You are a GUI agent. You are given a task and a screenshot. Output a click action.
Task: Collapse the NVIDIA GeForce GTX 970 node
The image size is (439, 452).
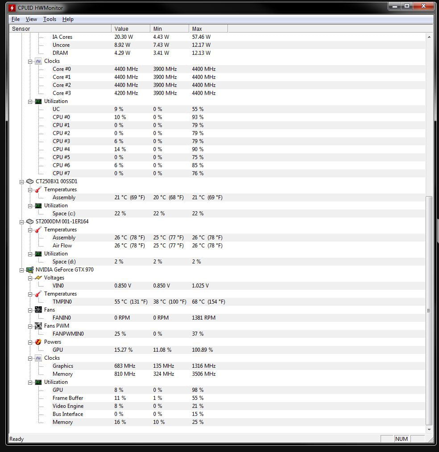[21, 270]
